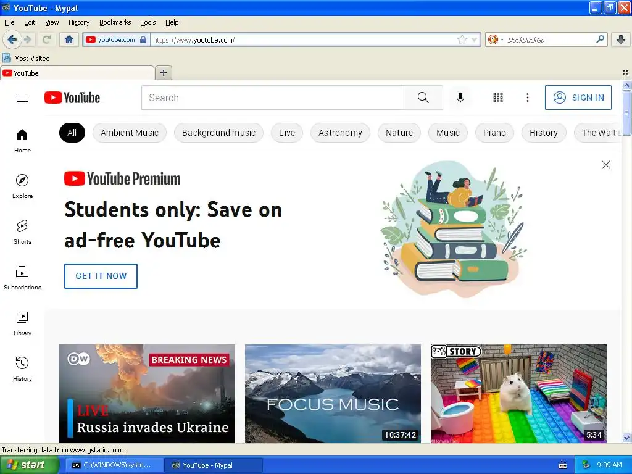Filter by Piano chip
632x474 pixels.
point(494,133)
